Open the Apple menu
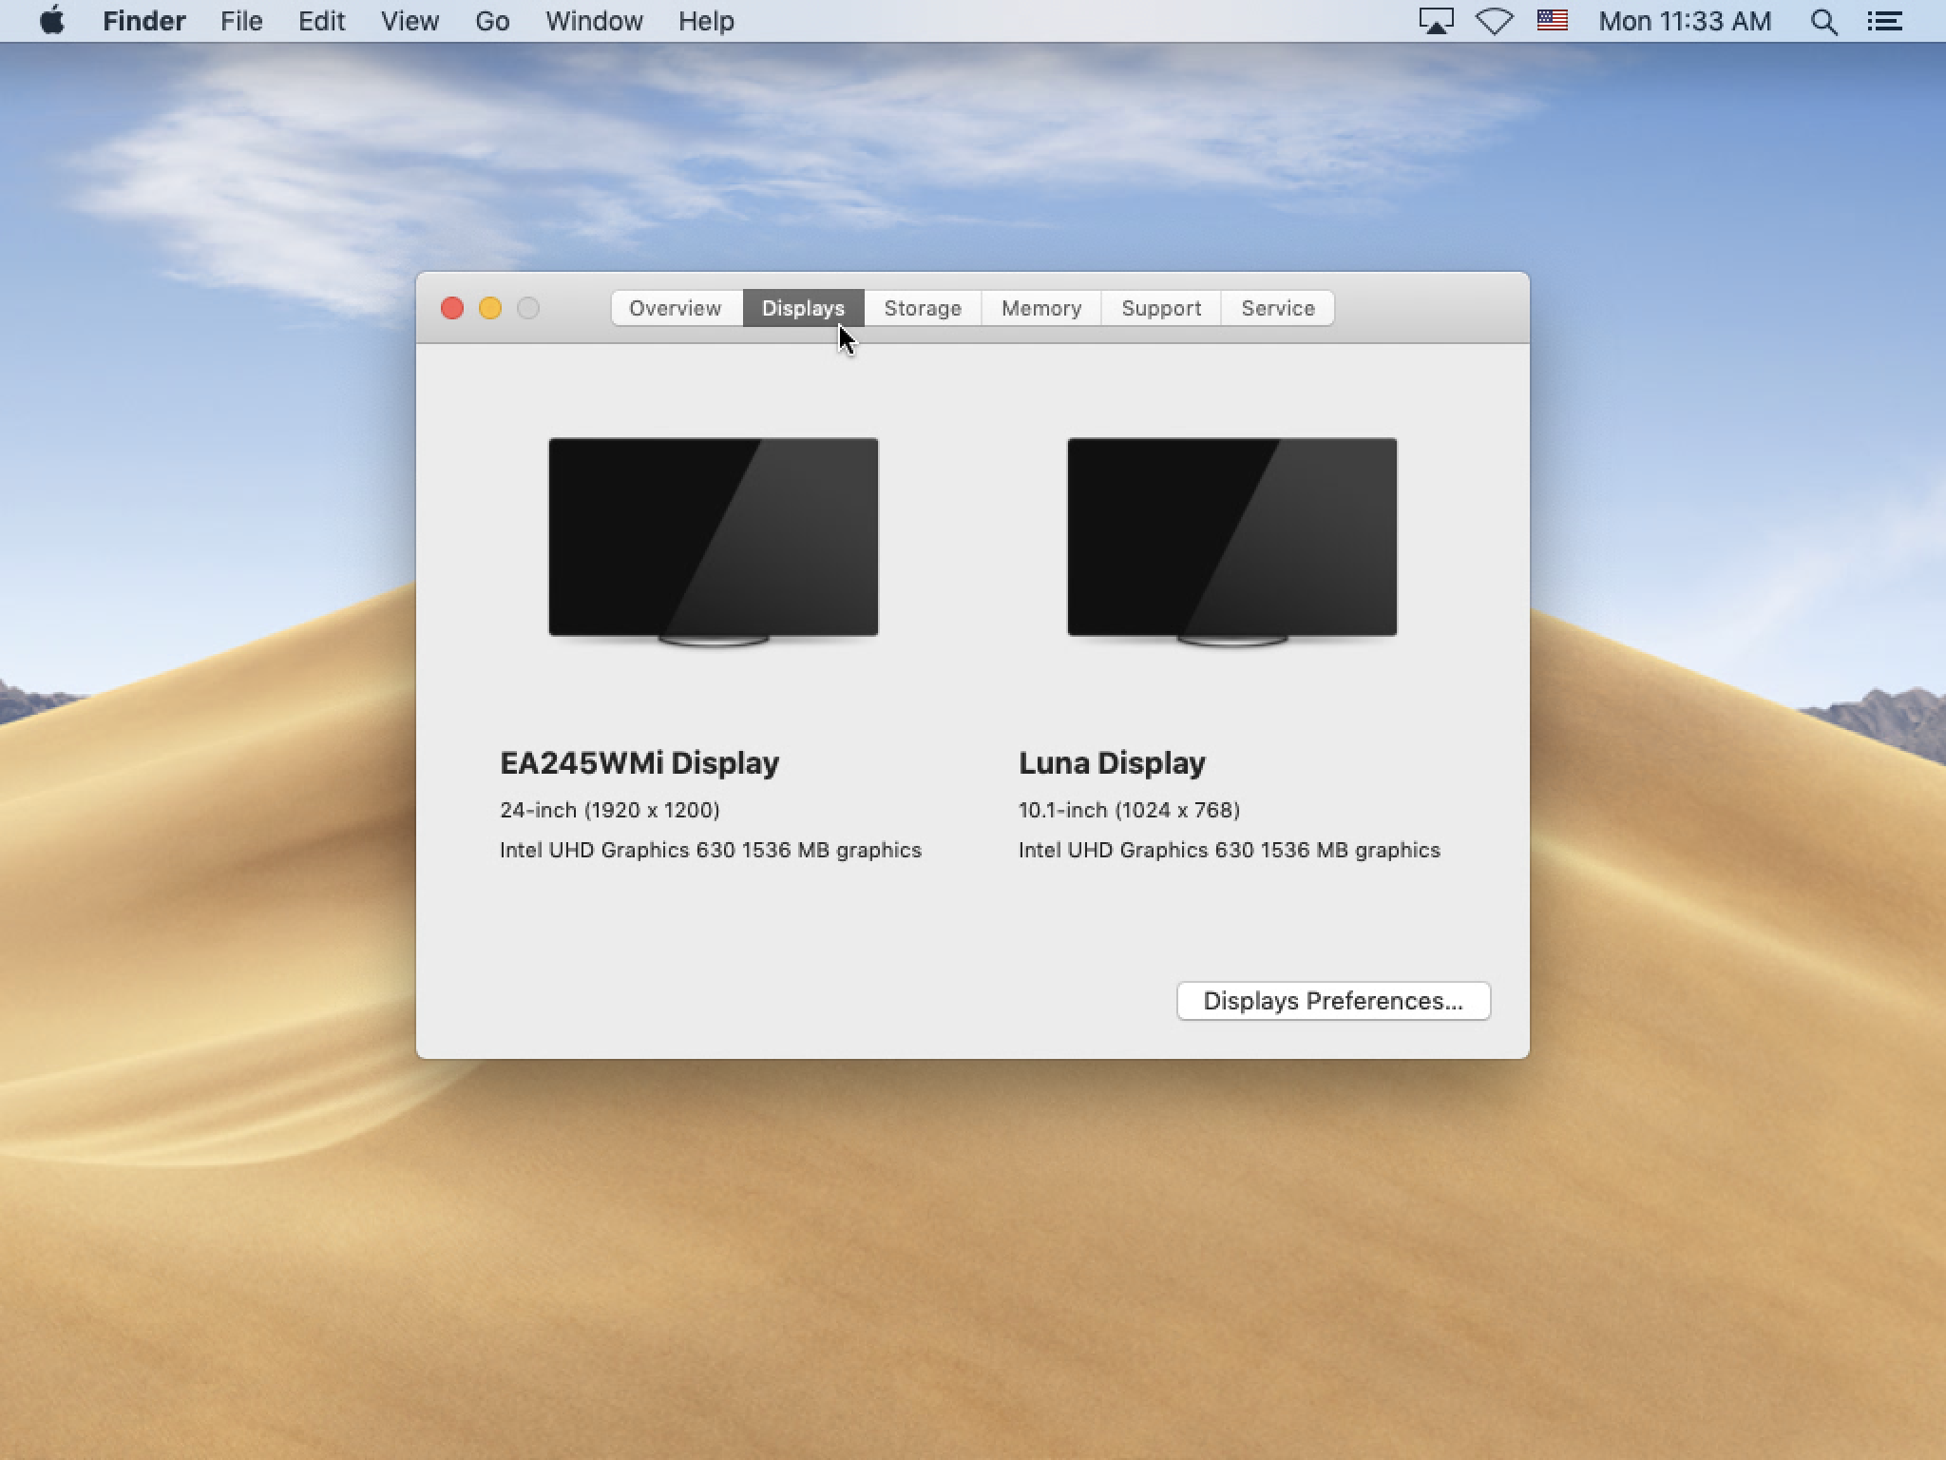This screenshot has width=1946, height=1460. point(52,21)
